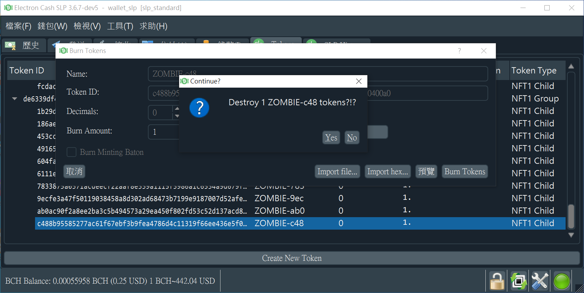Click the CashShuffle status bar icon
This screenshot has height=293, width=584.
click(x=519, y=281)
